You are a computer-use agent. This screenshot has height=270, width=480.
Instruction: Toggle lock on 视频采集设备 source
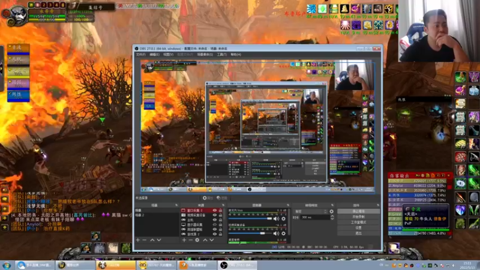(220, 215)
